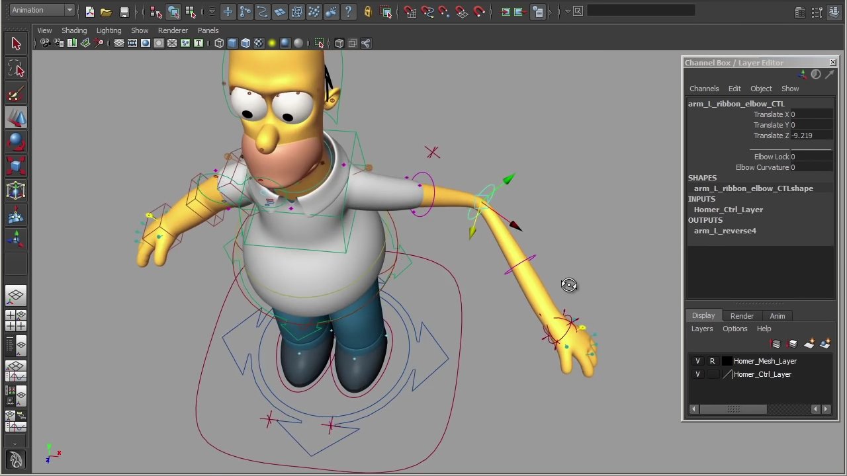The image size is (847, 476).
Task: Toggle the Channel Box/Layer Editor sidebar icon
Action: click(x=834, y=12)
